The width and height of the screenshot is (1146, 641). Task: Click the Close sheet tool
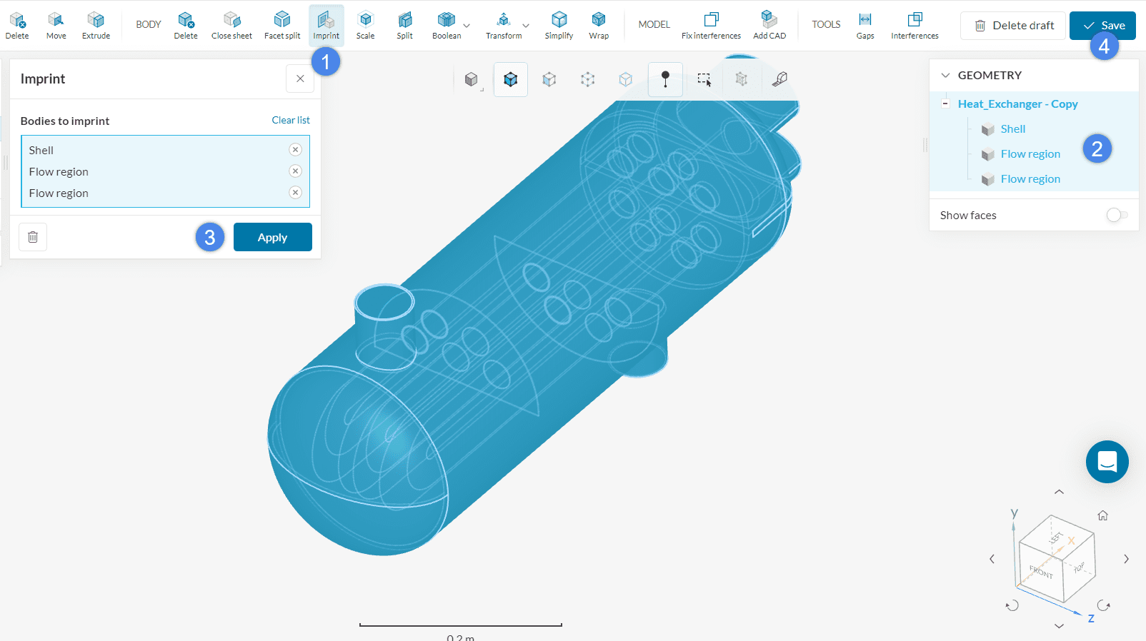click(x=231, y=25)
